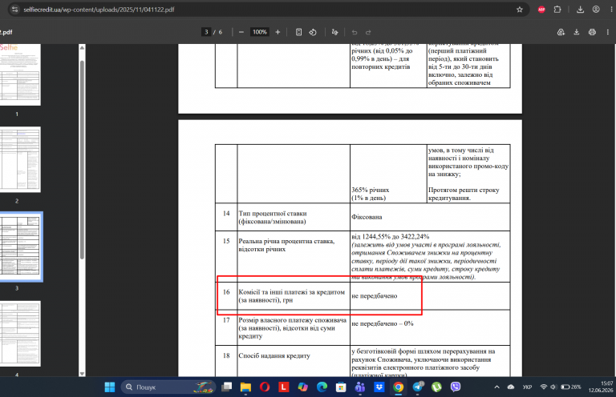Open Task View from taskbar
The height and width of the screenshot is (397, 616).
(227, 387)
